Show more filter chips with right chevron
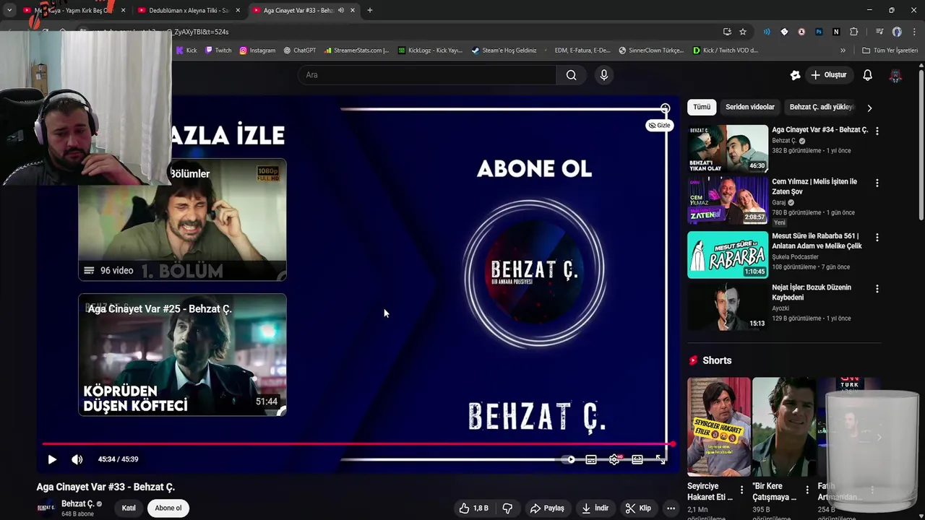Screen dimensions: 925x520 pos(869,108)
